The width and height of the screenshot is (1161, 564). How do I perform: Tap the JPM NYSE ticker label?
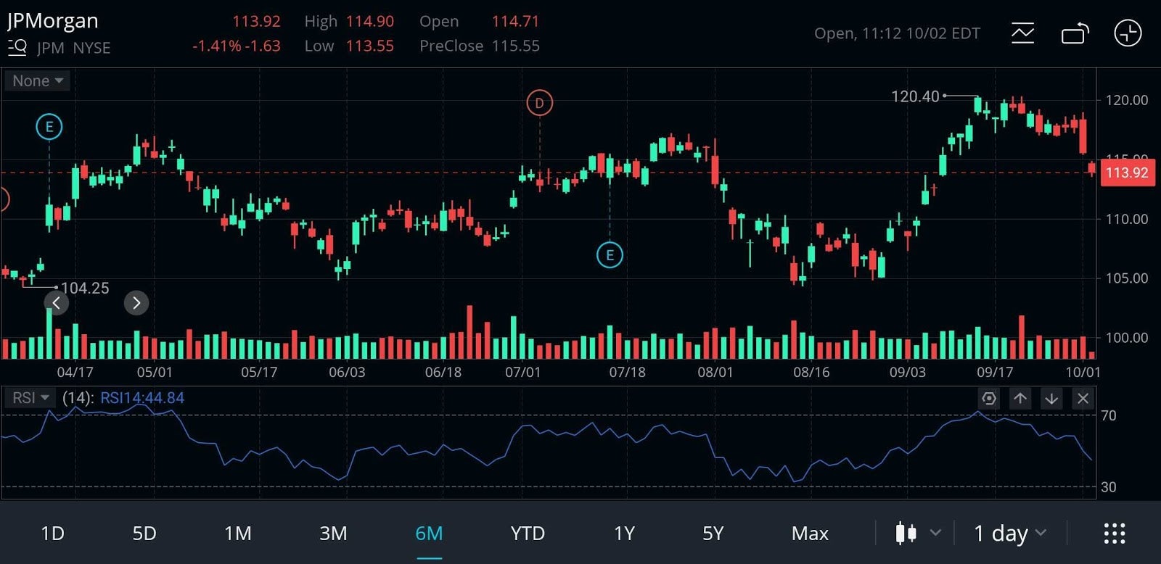[x=74, y=48]
